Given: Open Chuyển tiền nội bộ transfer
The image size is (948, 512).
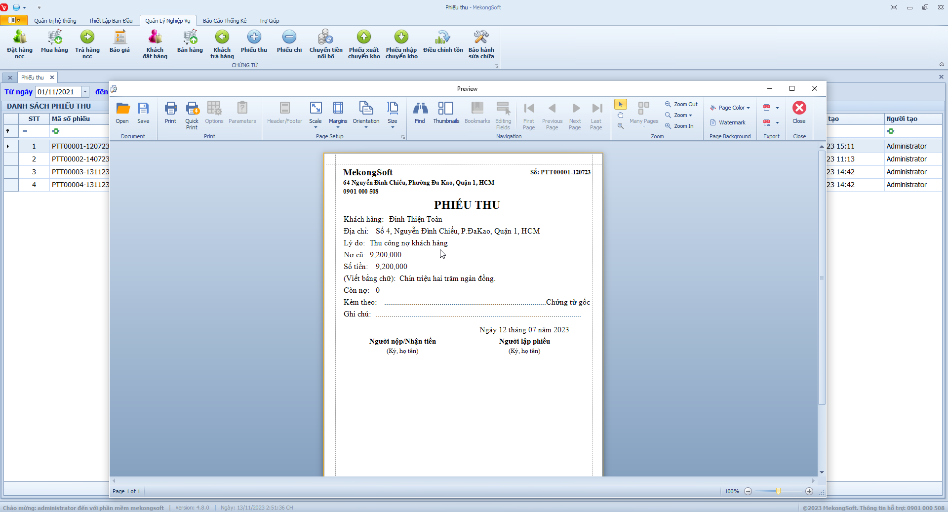Looking at the screenshot, I should [x=326, y=44].
